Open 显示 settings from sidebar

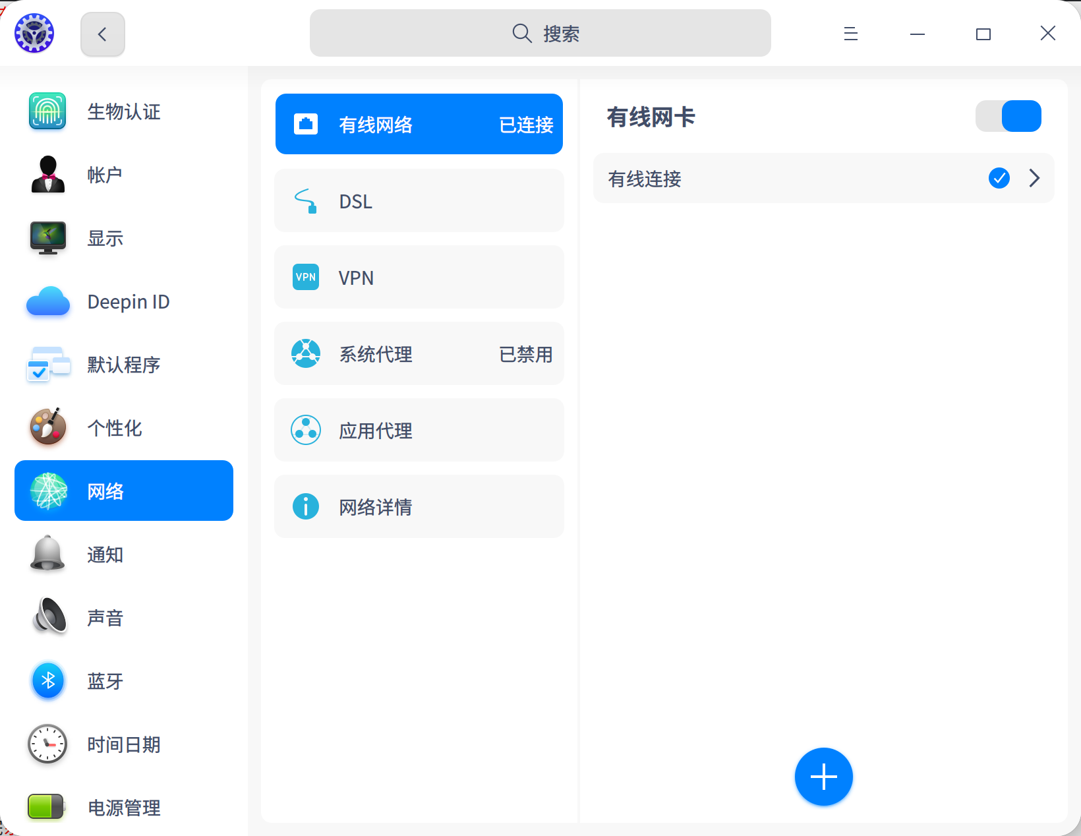[47, 238]
